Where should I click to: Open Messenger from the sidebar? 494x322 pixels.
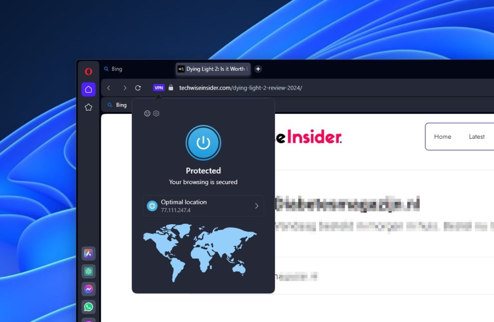coord(88,289)
